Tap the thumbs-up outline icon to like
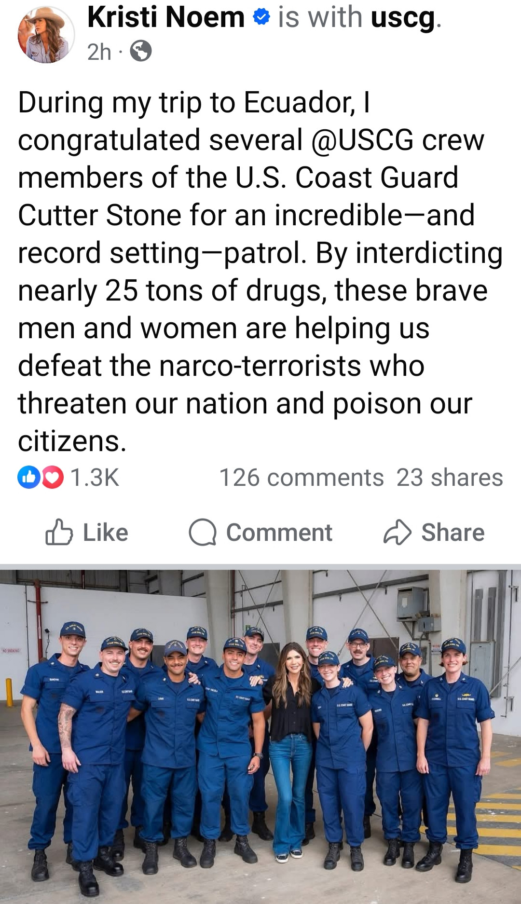 click(59, 532)
